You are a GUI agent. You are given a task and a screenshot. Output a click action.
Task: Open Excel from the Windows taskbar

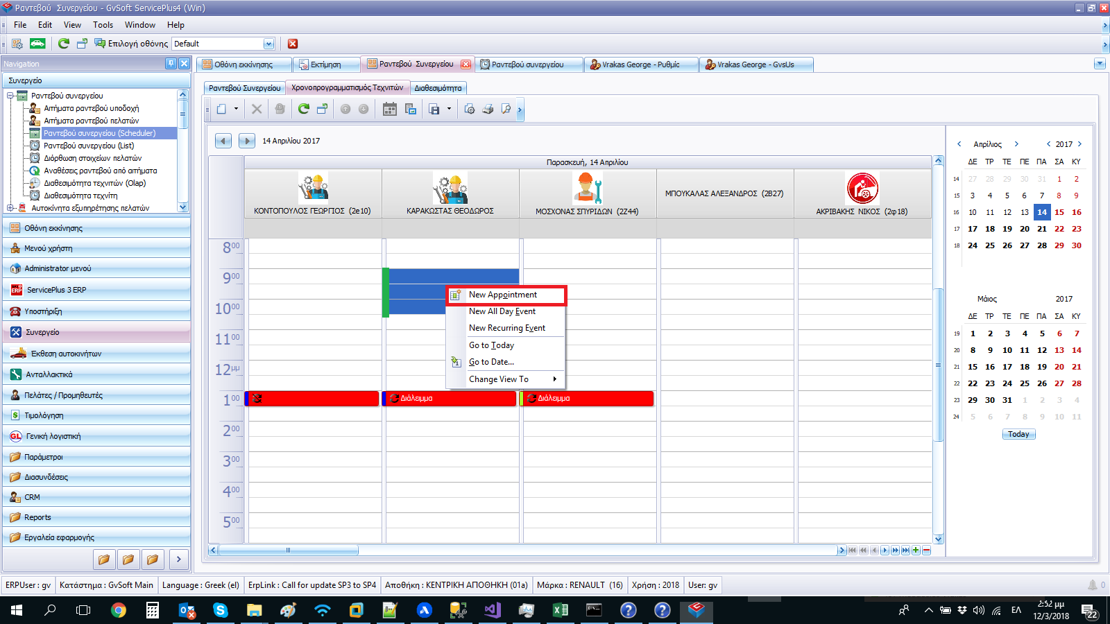click(560, 610)
